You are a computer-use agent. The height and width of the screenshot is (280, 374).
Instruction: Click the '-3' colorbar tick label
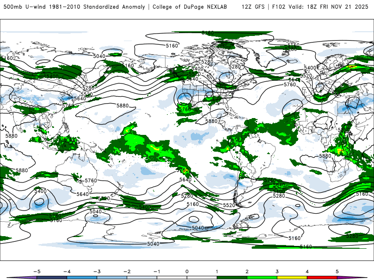(x=97, y=272)
